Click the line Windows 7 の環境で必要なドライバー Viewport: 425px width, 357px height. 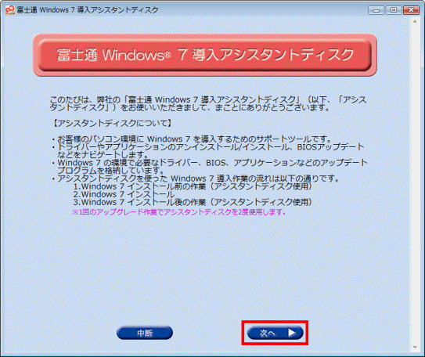210,167
